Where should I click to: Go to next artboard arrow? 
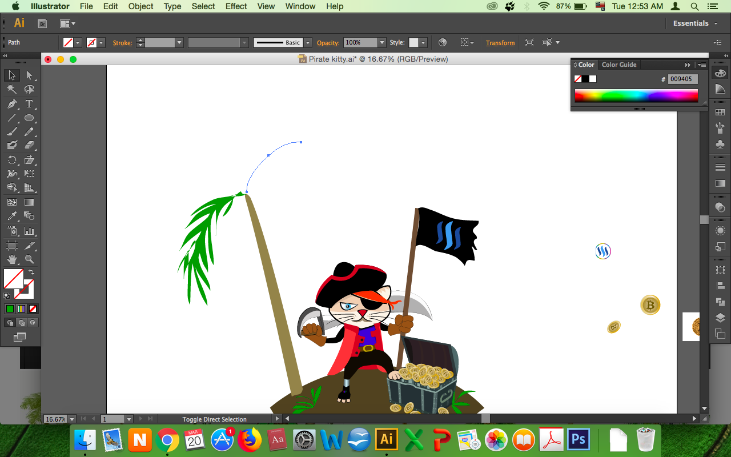point(141,419)
